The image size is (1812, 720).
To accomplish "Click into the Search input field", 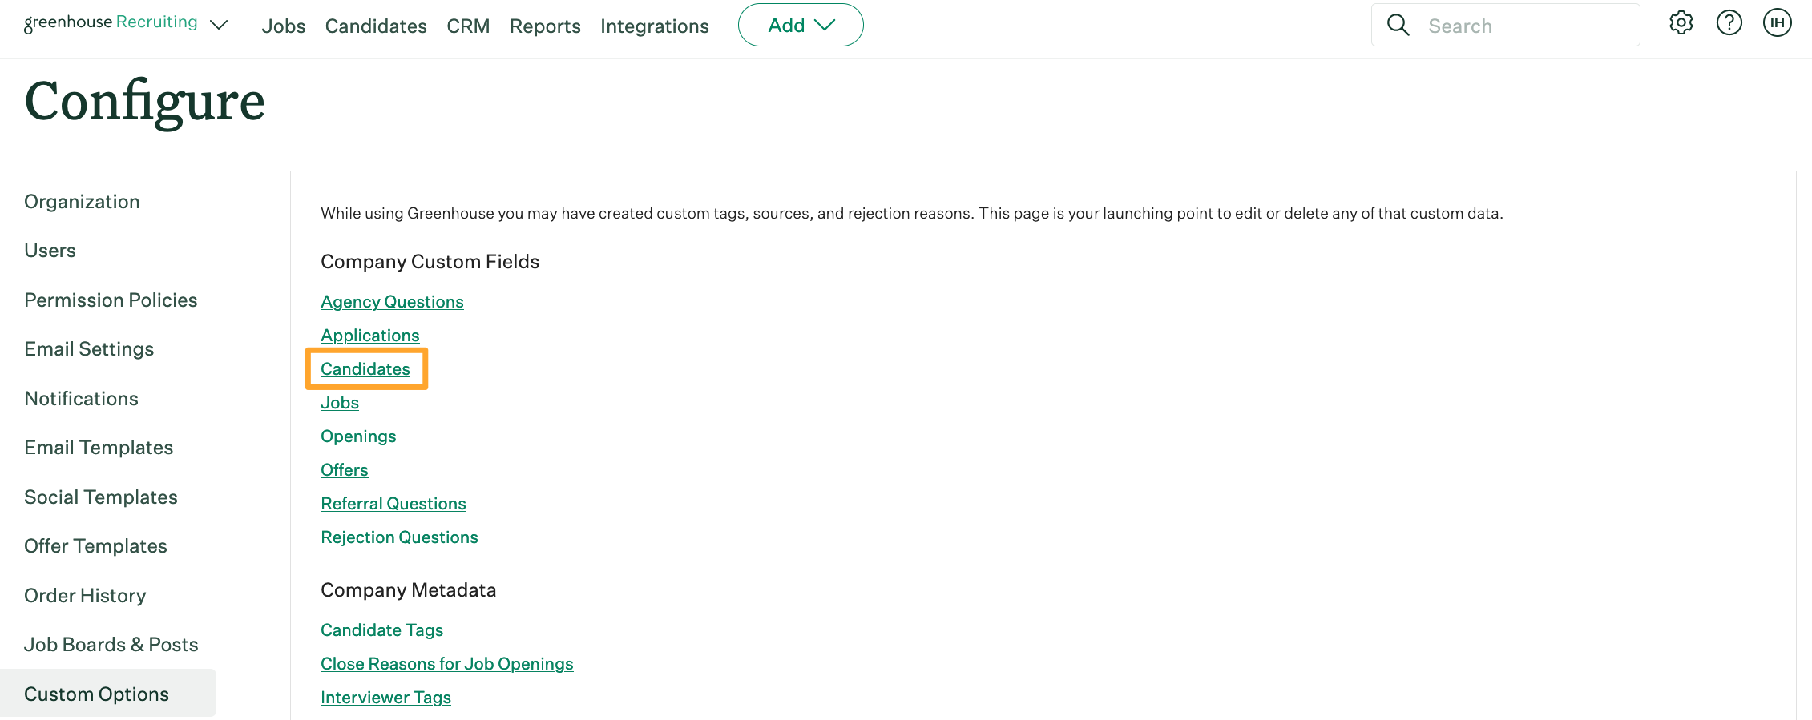I will click(x=1505, y=25).
